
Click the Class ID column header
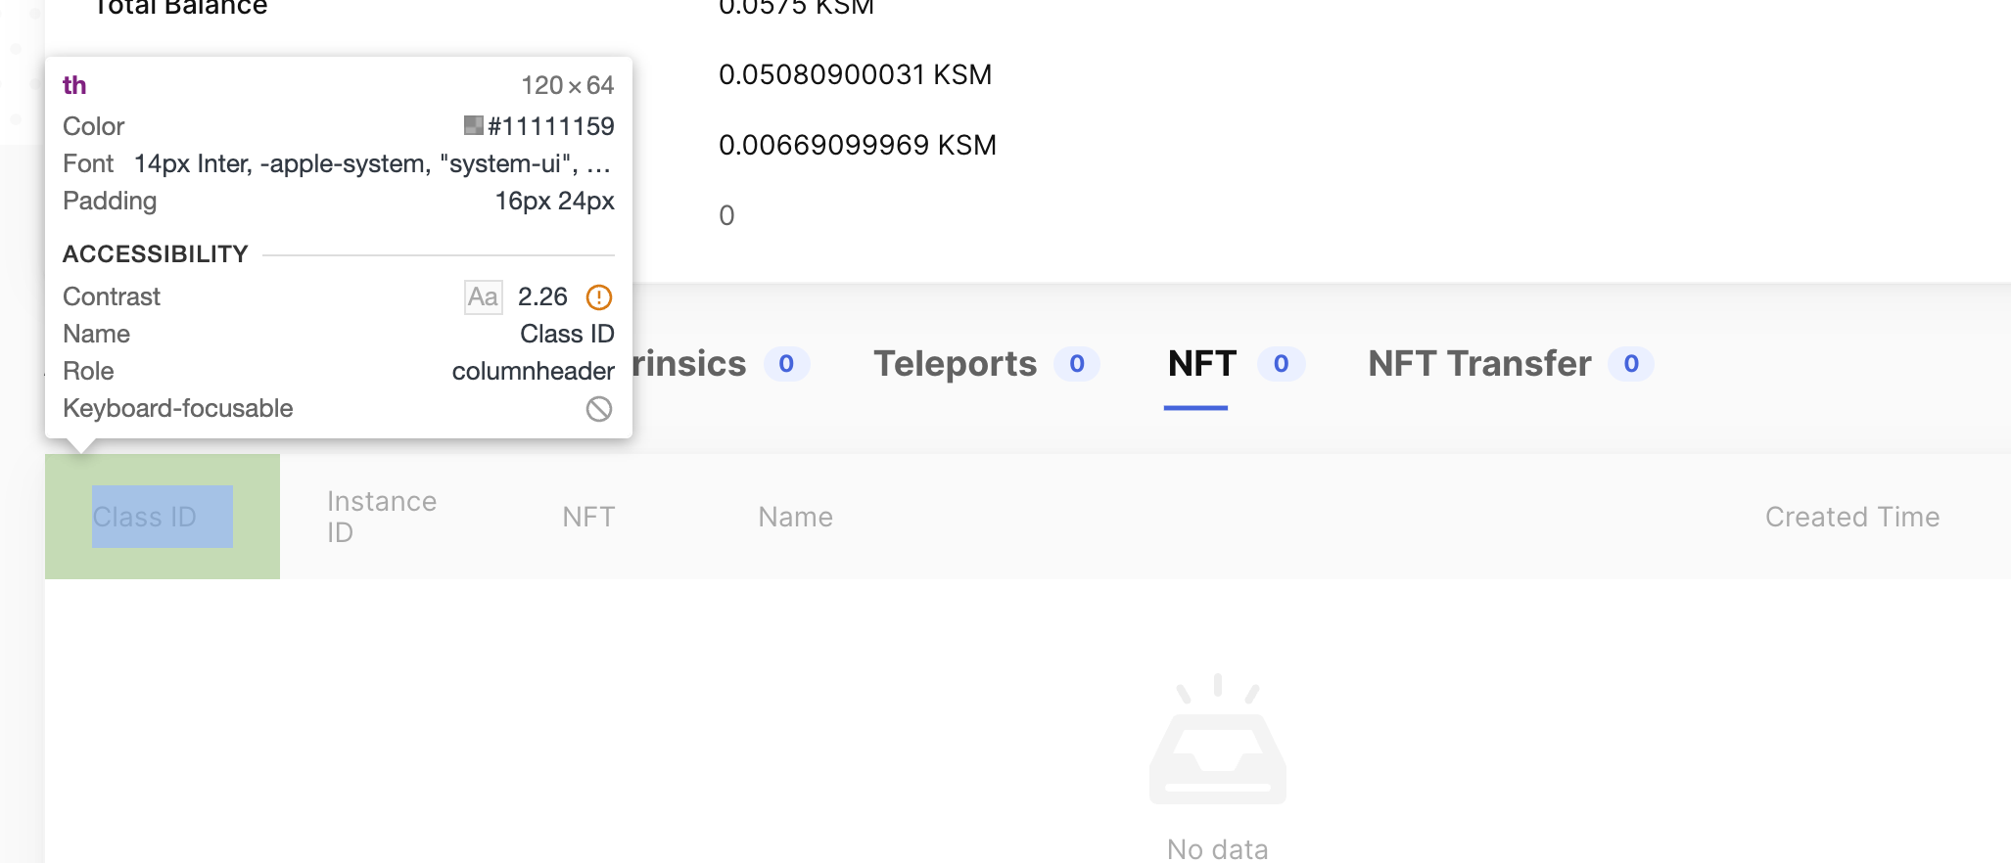(163, 517)
